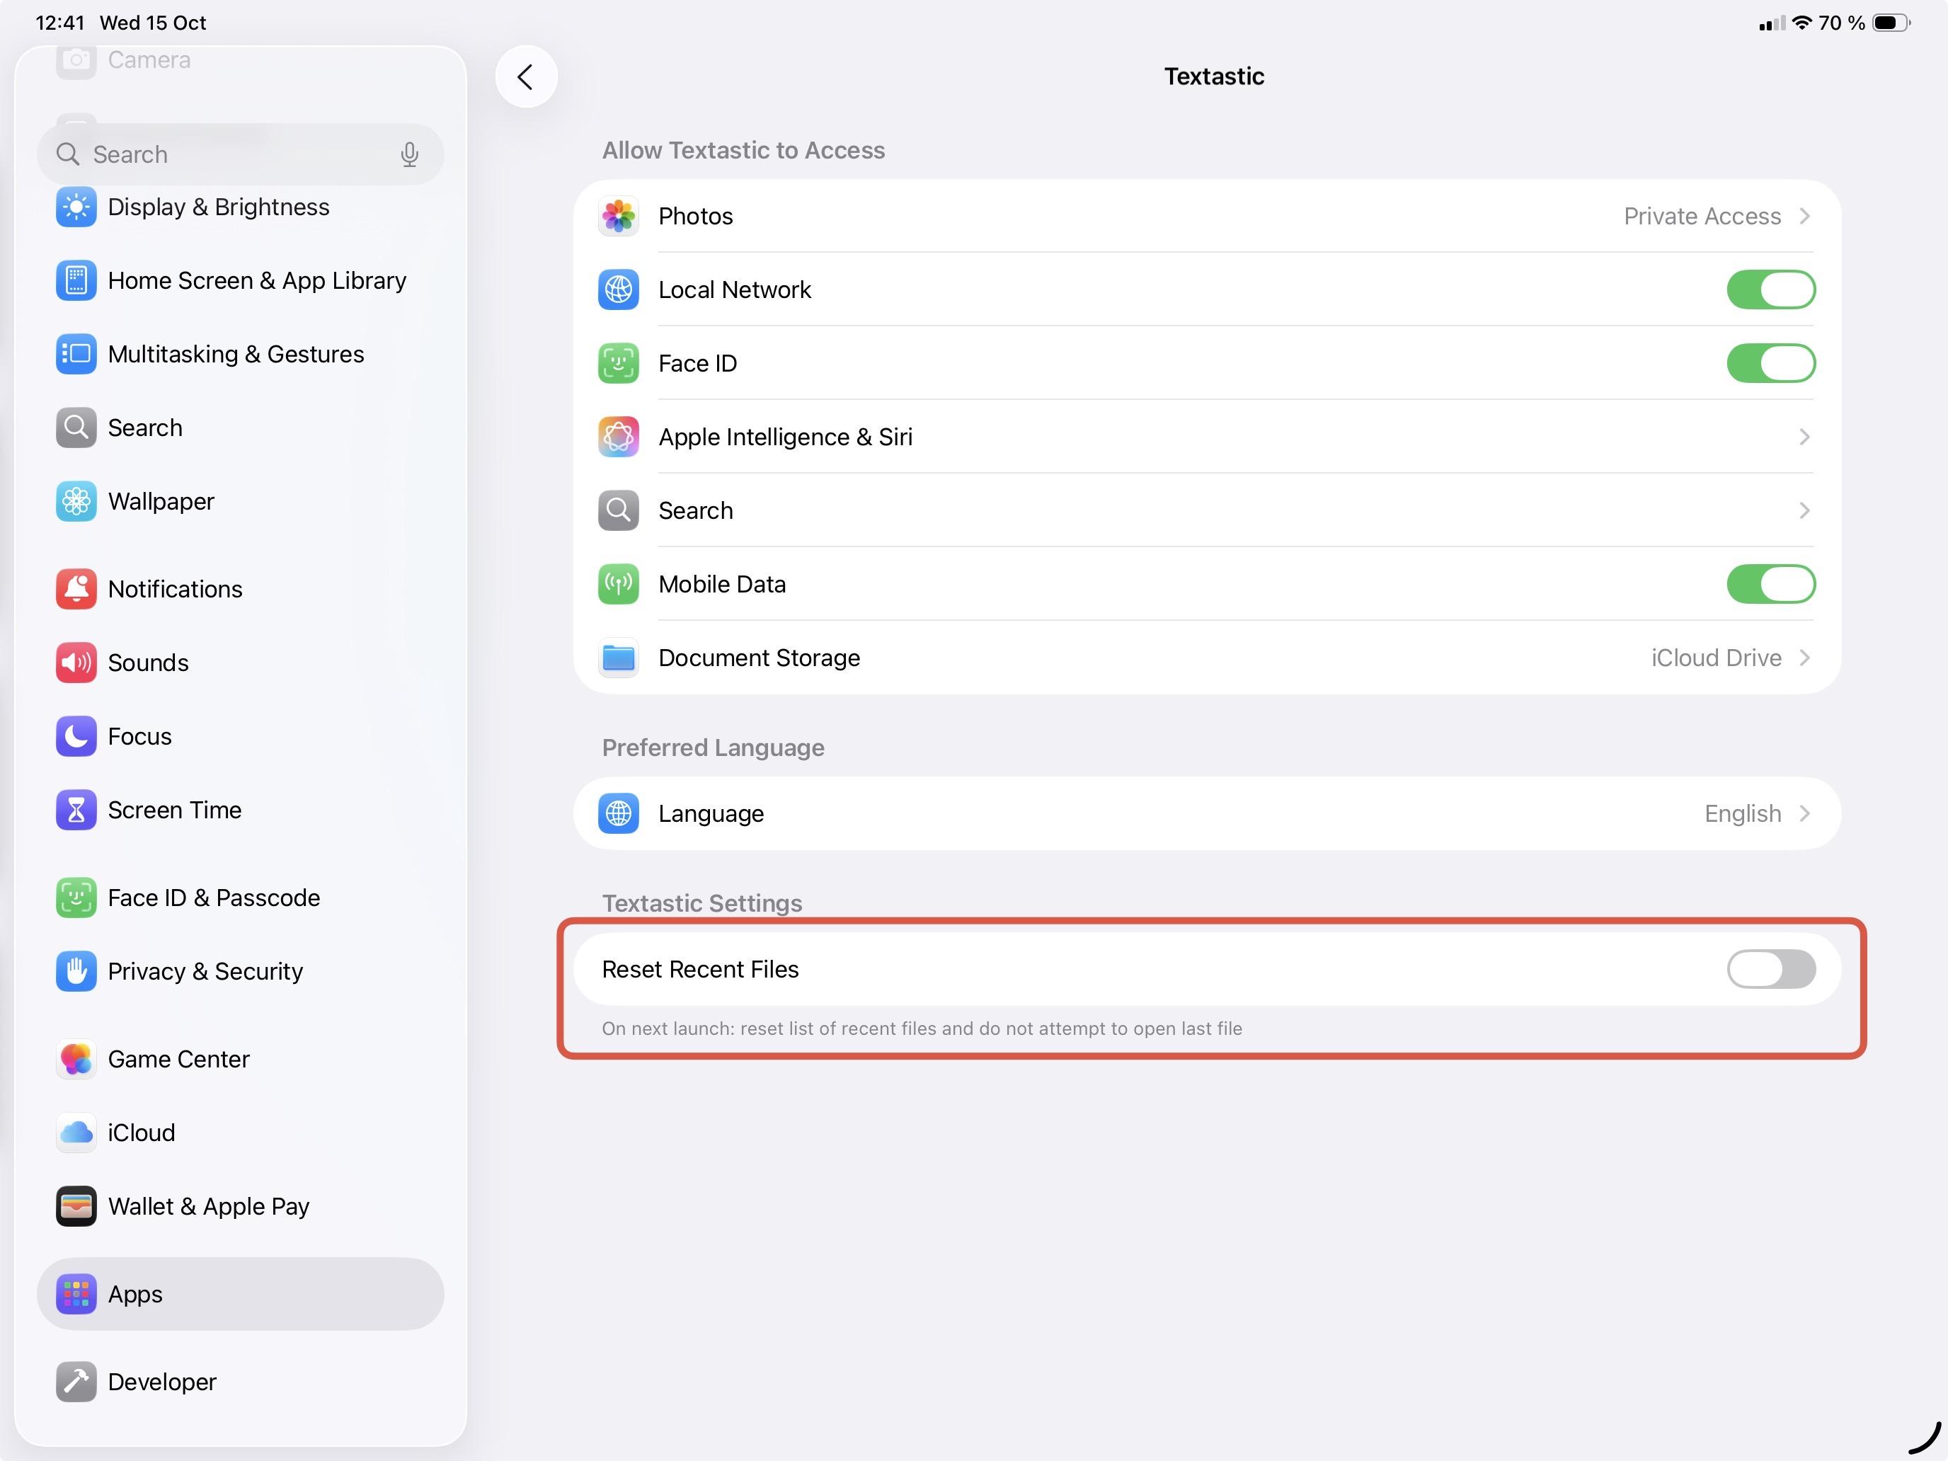Tap the Developer hammer icon

76,1381
